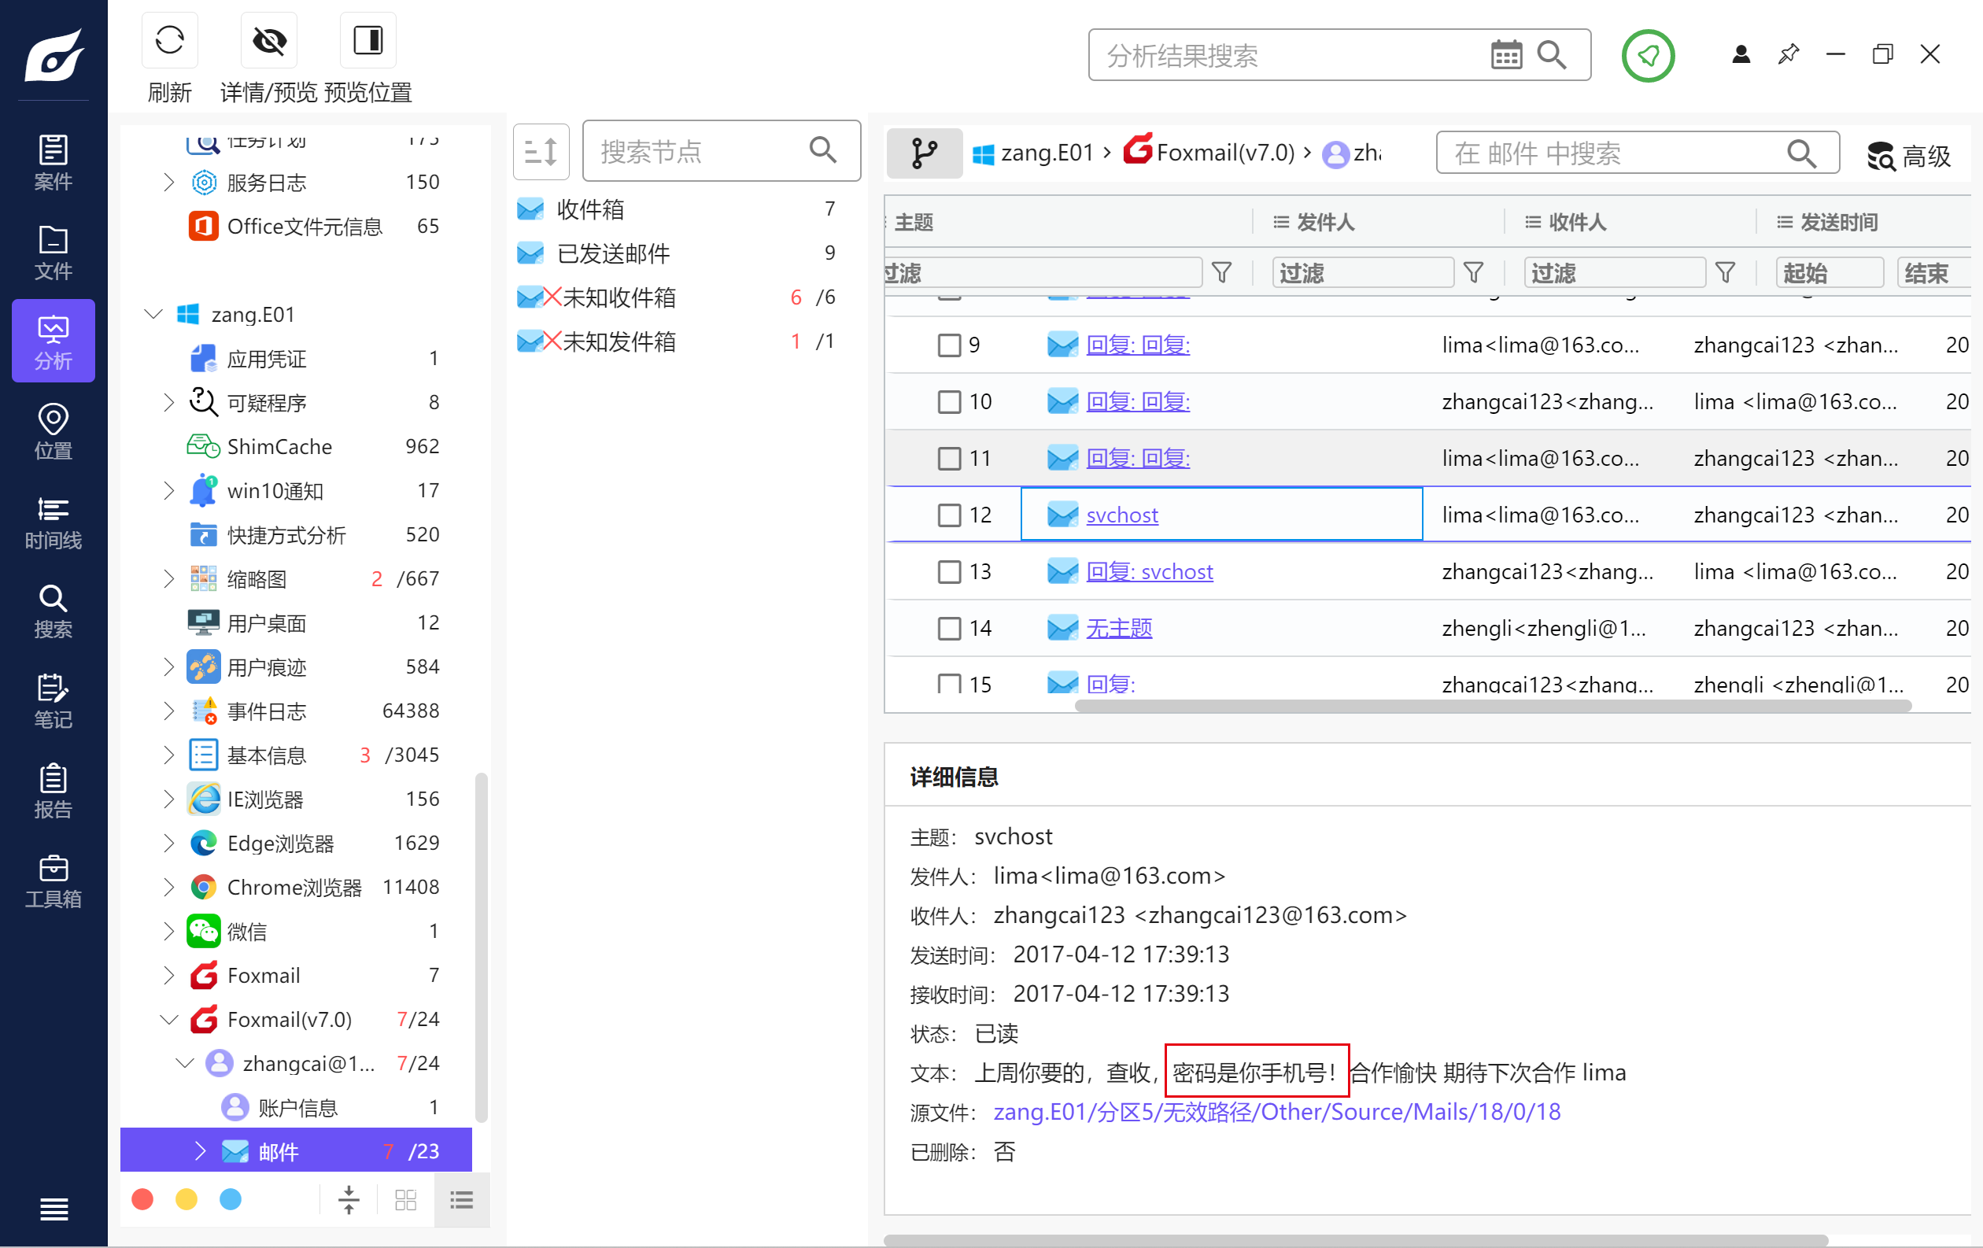This screenshot has height=1248, width=1983.
Task: Click the magnifier in 分析结果搜索 box
Action: [x=1553, y=55]
